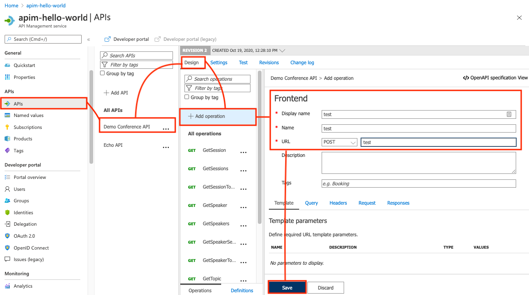Click the APIs arrow icon in sidebar
529x295 pixels.
pos(7,104)
